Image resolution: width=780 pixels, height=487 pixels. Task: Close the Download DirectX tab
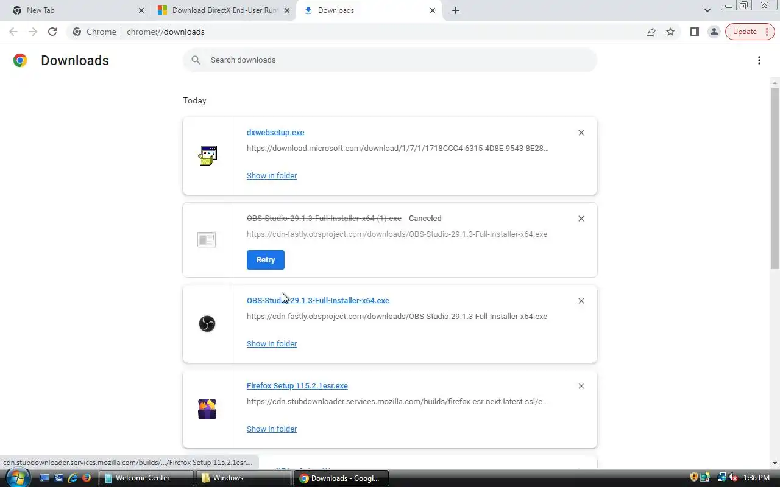point(287,10)
